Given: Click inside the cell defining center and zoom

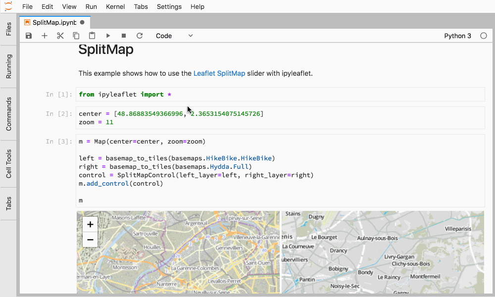Looking at the screenshot, I should pyautogui.click(x=198, y=118).
